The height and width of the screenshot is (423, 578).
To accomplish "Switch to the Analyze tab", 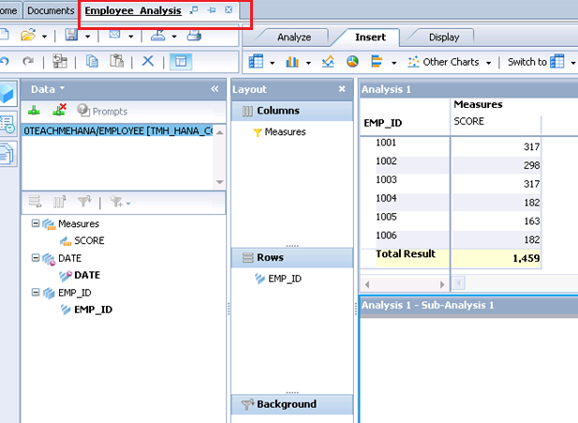I will click(x=293, y=38).
